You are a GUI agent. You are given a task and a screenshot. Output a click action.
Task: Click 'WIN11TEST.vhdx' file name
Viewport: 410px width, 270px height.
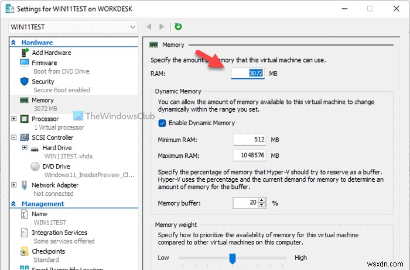(x=69, y=156)
